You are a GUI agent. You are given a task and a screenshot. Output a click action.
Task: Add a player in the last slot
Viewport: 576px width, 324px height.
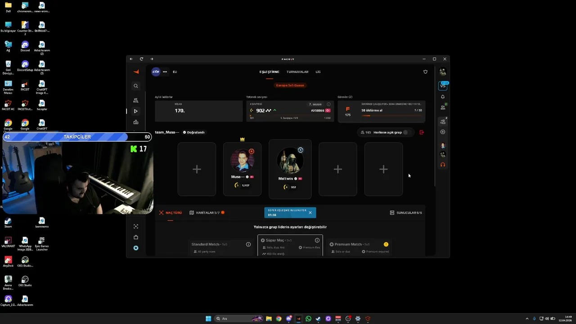pyautogui.click(x=383, y=169)
